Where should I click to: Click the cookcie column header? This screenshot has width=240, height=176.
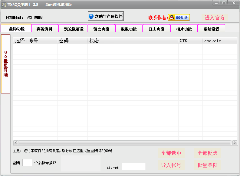220,41
